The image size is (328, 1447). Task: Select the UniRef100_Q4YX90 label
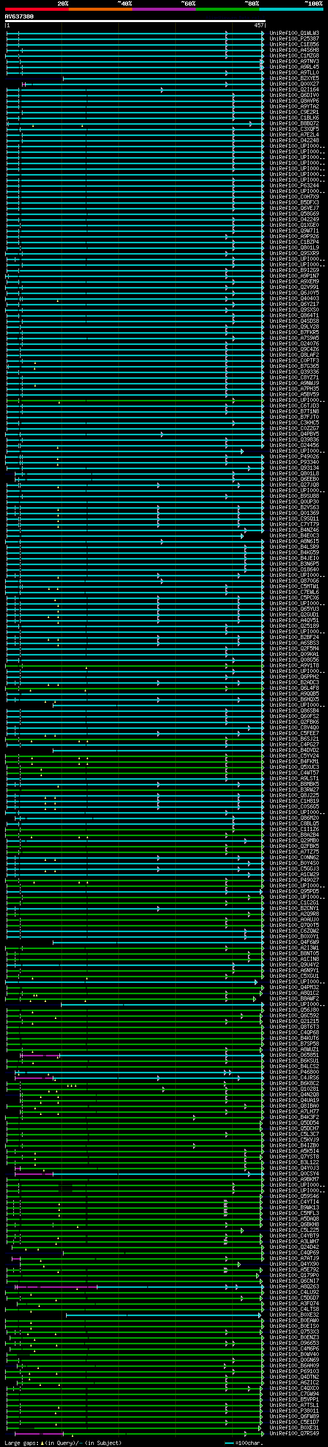294,1264
